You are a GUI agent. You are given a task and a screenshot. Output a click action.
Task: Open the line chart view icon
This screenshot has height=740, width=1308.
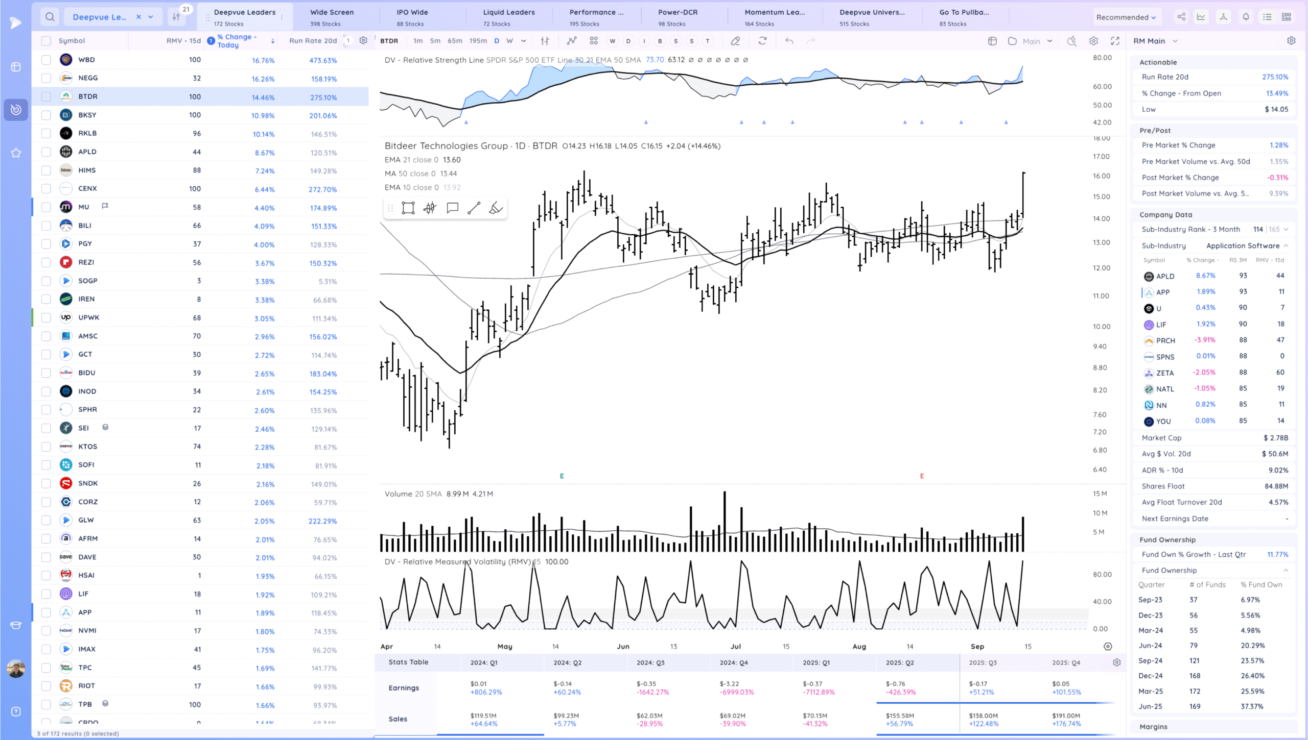[1201, 17]
